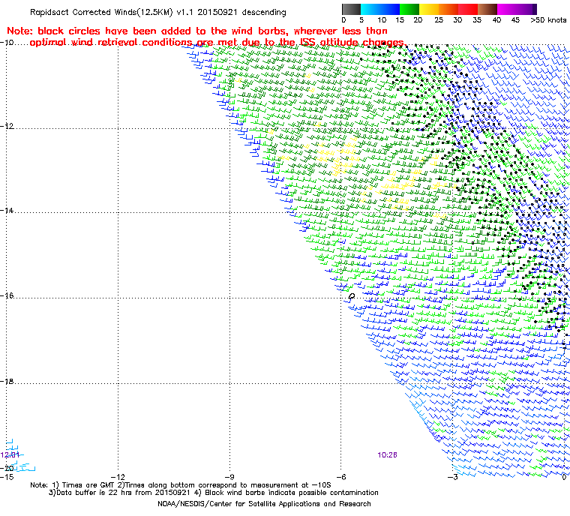The height and width of the screenshot is (516, 570).
Task: Click the magenta 40-45 knots legend swatch
Action: [x=506, y=9]
